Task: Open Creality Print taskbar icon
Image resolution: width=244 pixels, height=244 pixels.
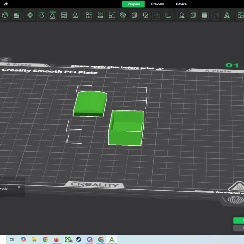Action: coord(112,239)
